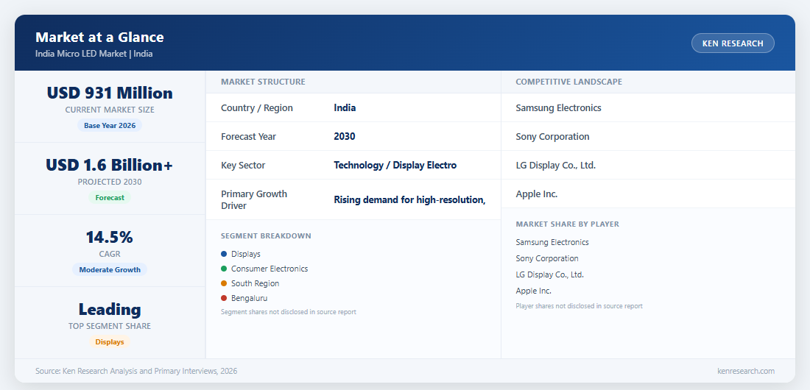The width and height of the screenshot is (810, 390).
Task: Click Sony Corporation in Competitive Landscape list
Action: [x=552, y=137]
